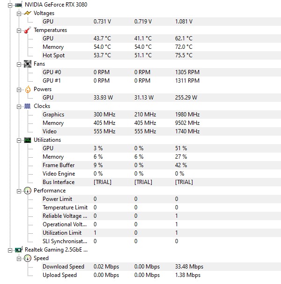The width and height of the screenshot is (281, 284).
Task: Collapse the Performance section
Action: click(19, 191)
